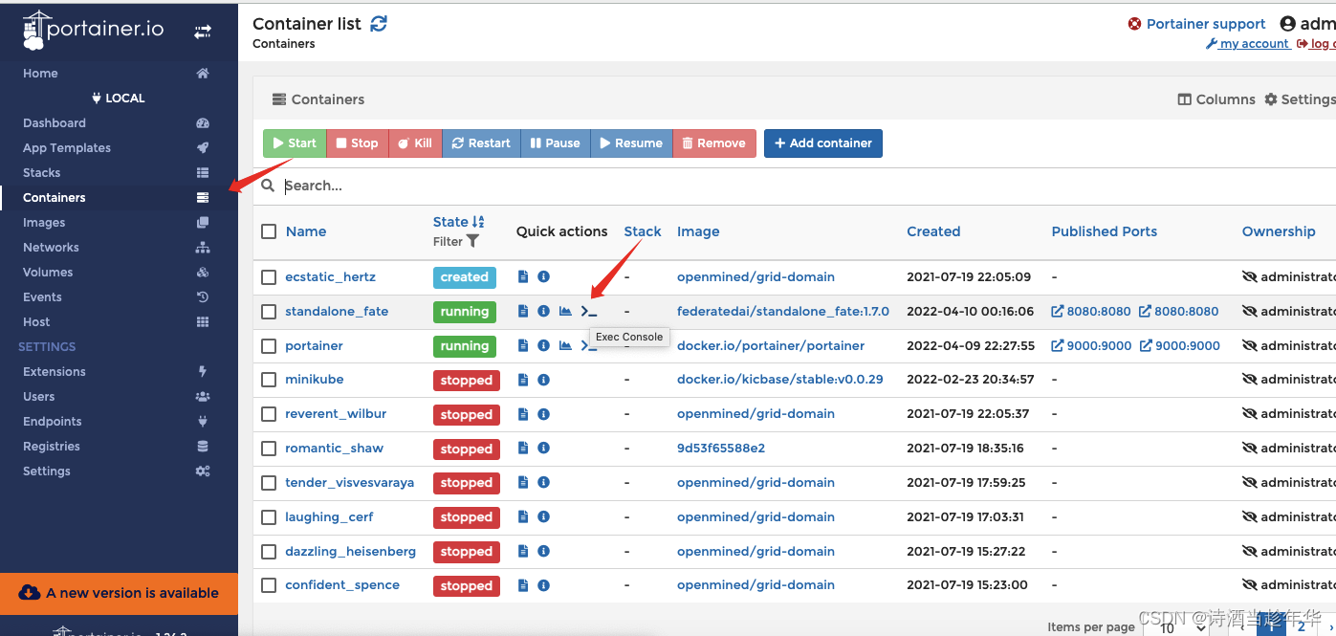This screenshot has width=1336, height=636.
Task: Click the Portainer logo in sidebar
Action: pyautogui.click(x=94, y=31)
